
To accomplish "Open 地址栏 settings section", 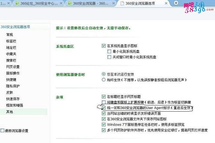I will 11,48.
